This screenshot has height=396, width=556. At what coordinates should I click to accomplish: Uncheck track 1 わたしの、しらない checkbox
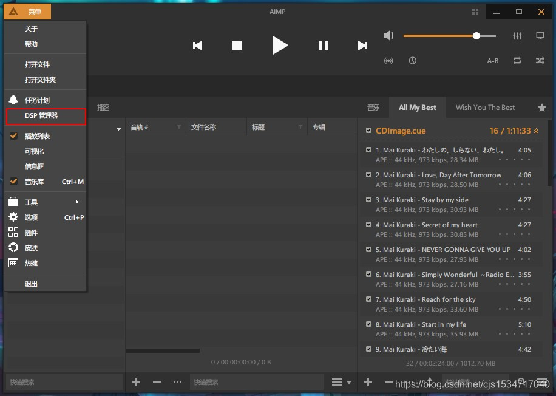click(369, 150)
